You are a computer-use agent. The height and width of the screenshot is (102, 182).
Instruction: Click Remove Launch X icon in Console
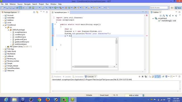[142, 76]
